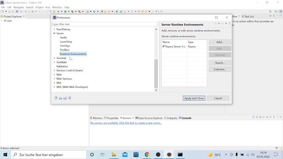
Task: Expand the Run/Debug preferences node
Action: pos(54,29)
